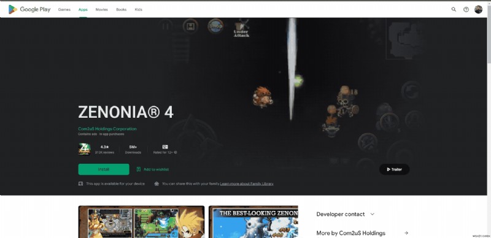Open first screenshot with blond character
Viewport: 491px width, 238px height.
pyautogui.click(x=141, y=221)
